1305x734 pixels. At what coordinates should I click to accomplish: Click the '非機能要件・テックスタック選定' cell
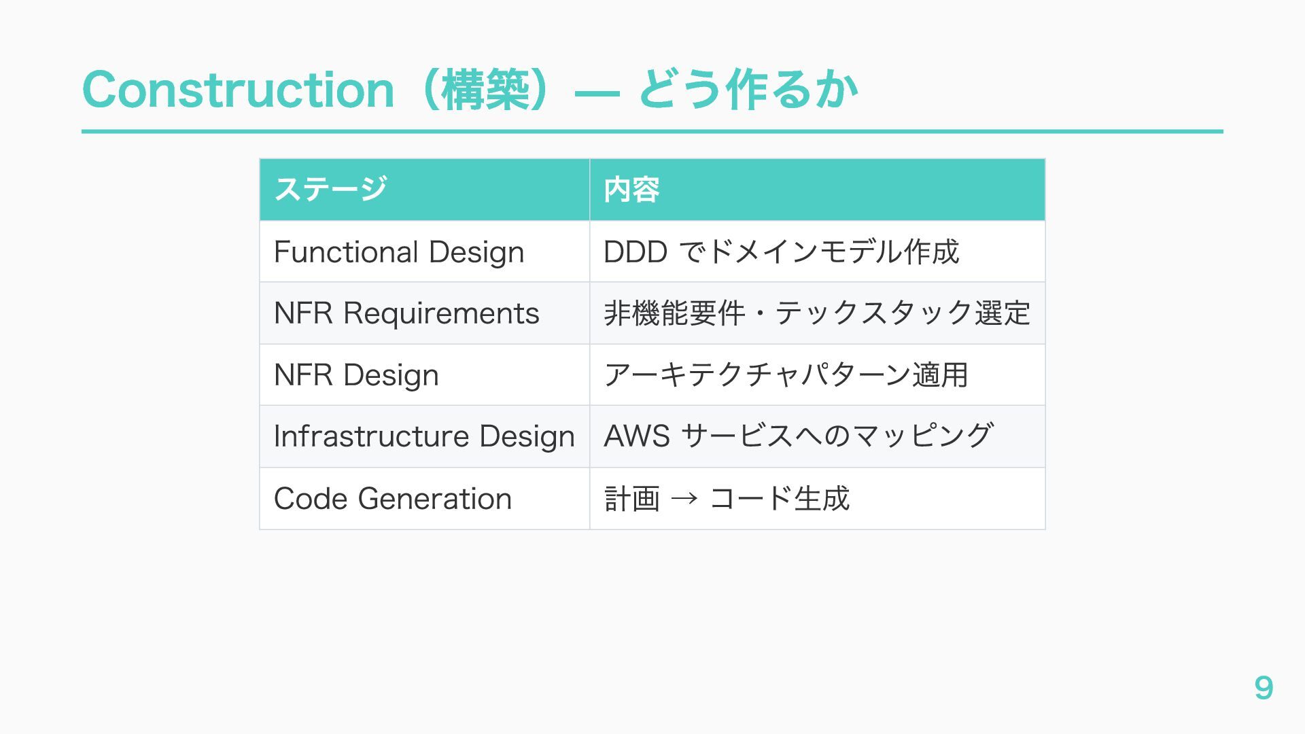click(817, 313)
